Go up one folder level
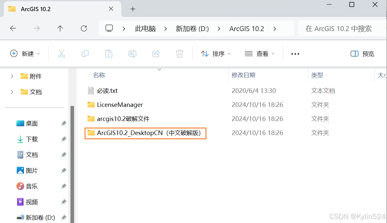This screenshot has height=223, width=387. pyautogui.click(x=60, y=28)
